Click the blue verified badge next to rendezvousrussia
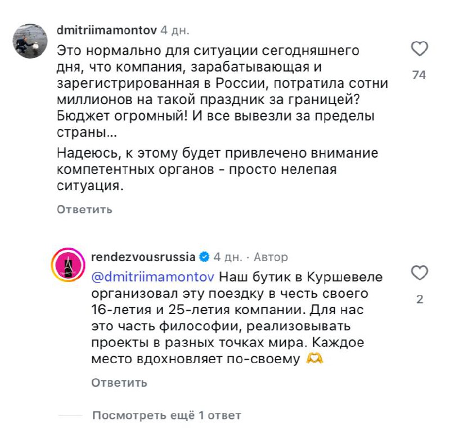 [204, 257]
